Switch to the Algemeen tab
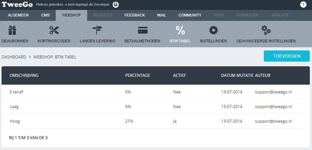 click(x=18, y=15)
